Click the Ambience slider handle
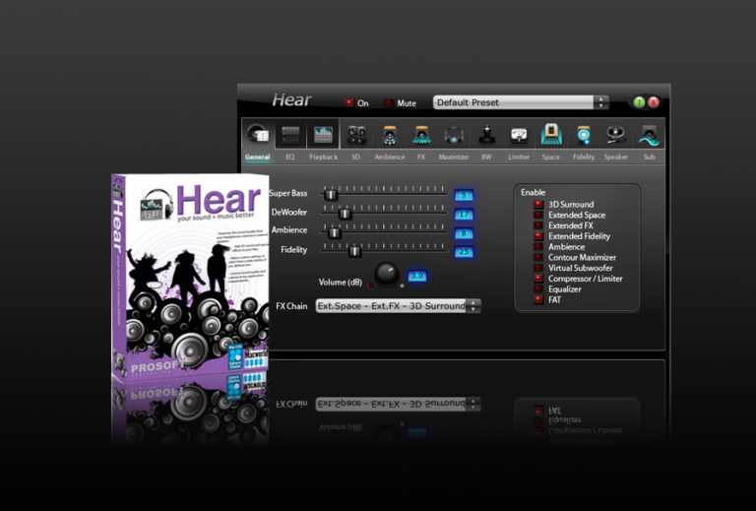756x511 pixels. click(x=334, y=232)
